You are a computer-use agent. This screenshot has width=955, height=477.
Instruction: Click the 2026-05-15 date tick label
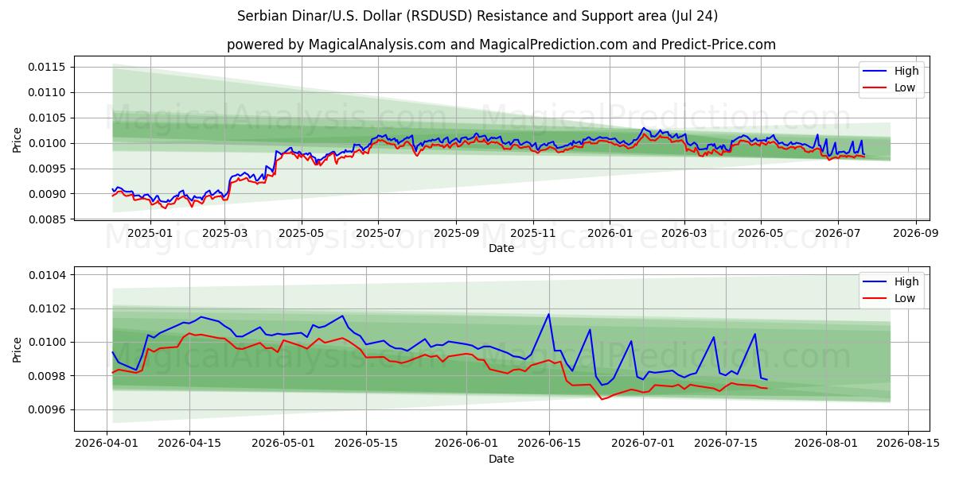[366, 444]
